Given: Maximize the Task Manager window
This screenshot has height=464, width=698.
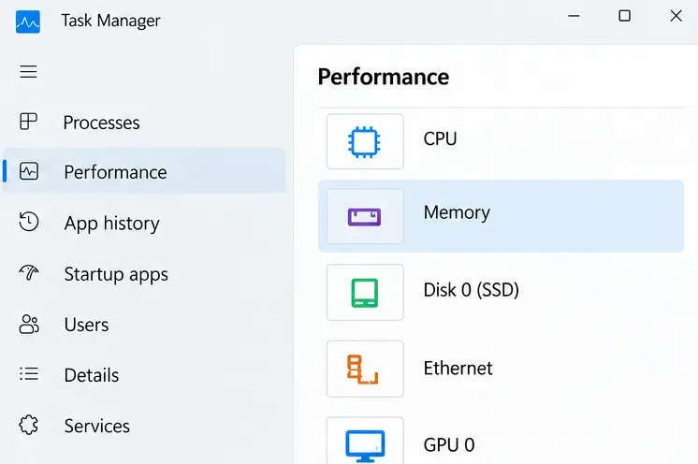Looking at the screenshot, I should 624,16.
